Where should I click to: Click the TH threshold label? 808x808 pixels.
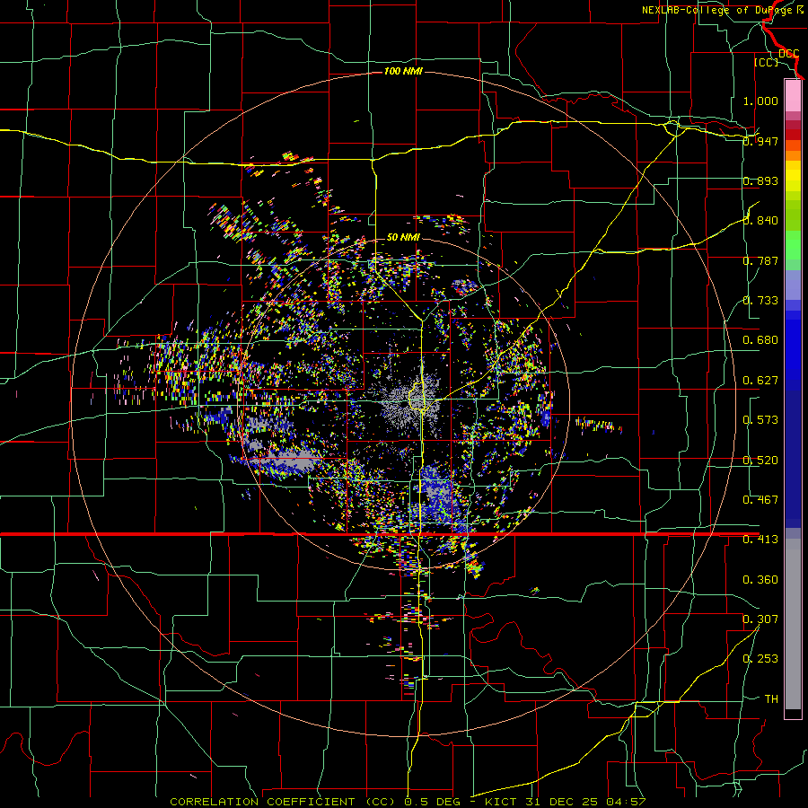tap(771, 699)
